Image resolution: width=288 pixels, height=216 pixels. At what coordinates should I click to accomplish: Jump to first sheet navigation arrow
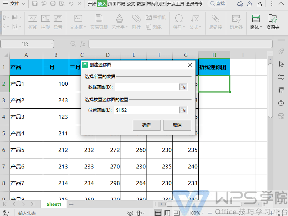[x=5, y=204]
